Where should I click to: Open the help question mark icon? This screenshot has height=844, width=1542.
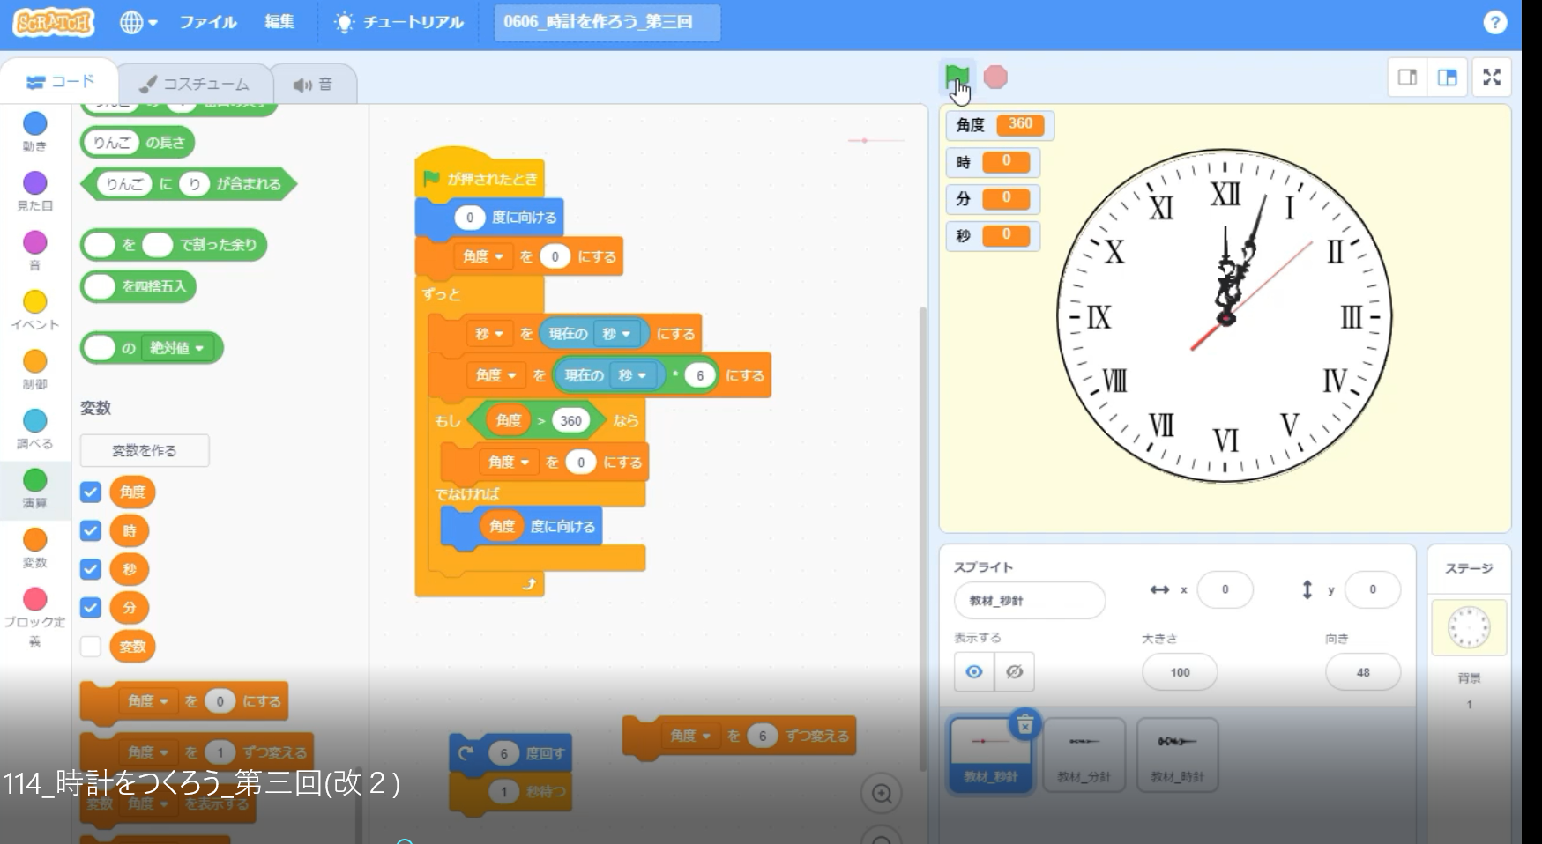pyautogui.click(x=1494, y=22)
